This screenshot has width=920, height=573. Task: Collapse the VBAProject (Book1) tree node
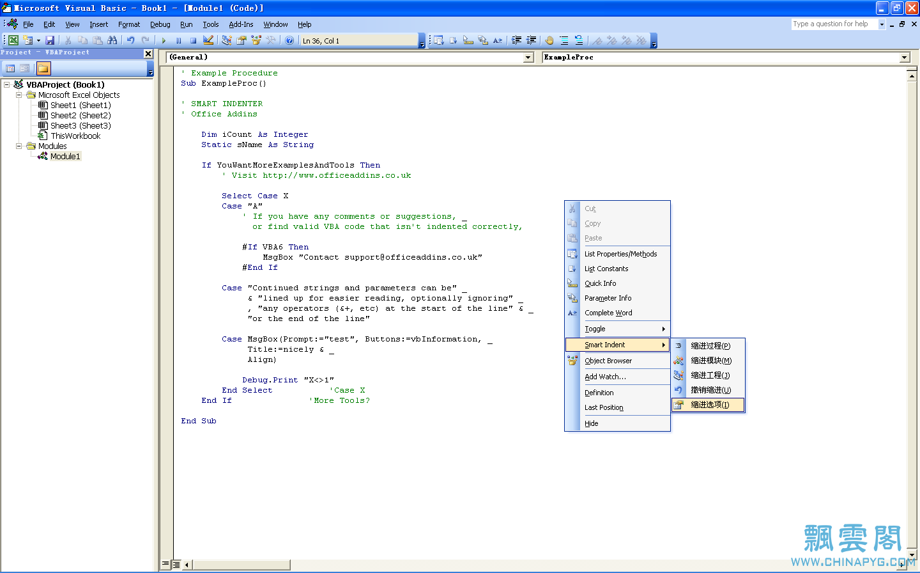6,84
